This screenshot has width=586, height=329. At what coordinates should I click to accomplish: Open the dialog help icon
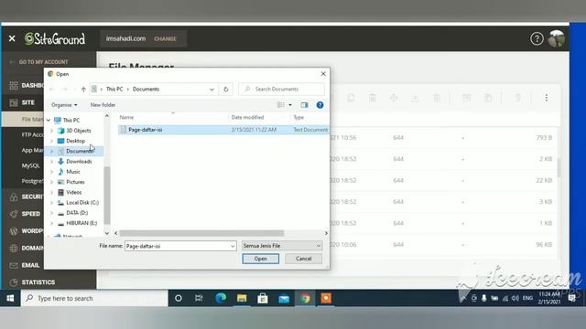click(320, 105)
